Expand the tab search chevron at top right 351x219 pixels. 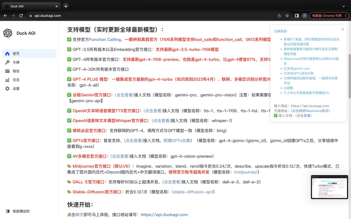click(344, 6)
